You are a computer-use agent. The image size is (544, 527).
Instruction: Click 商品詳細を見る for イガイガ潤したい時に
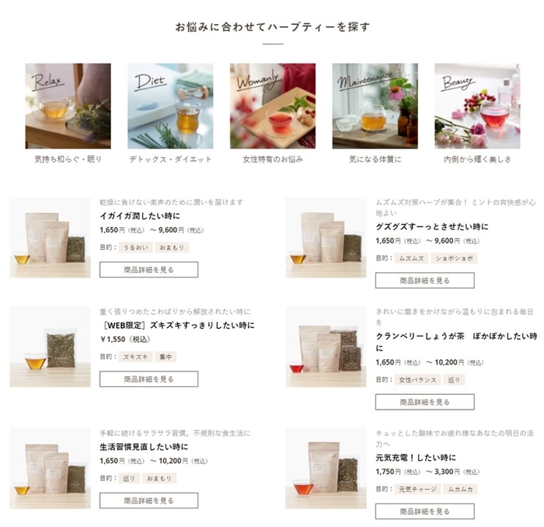(149, 270)
